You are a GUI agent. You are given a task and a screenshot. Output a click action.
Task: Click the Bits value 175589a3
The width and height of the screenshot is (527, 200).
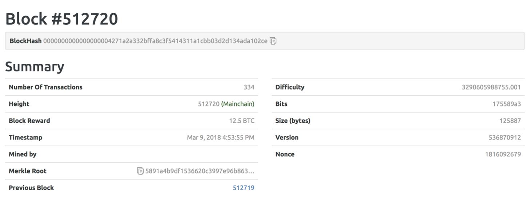pyautogui.click(x=507, y=104)
